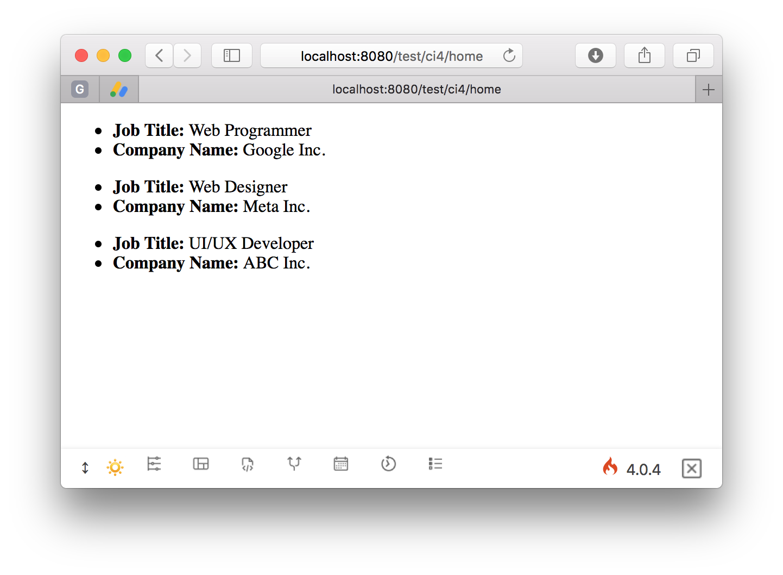This screenshot has height=575, width=783.
Task: Toggle debug toolbar position arrow icon
Action: coord(85,468)
